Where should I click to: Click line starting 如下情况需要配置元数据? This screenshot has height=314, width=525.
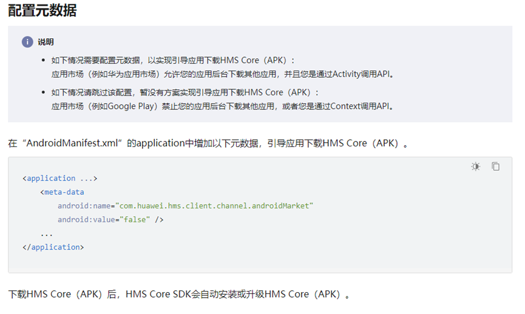[x=173, y=60]
